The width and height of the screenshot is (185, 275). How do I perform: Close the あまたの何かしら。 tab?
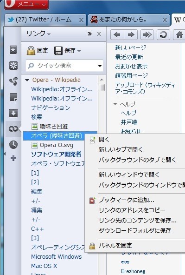tap(165, 20)
